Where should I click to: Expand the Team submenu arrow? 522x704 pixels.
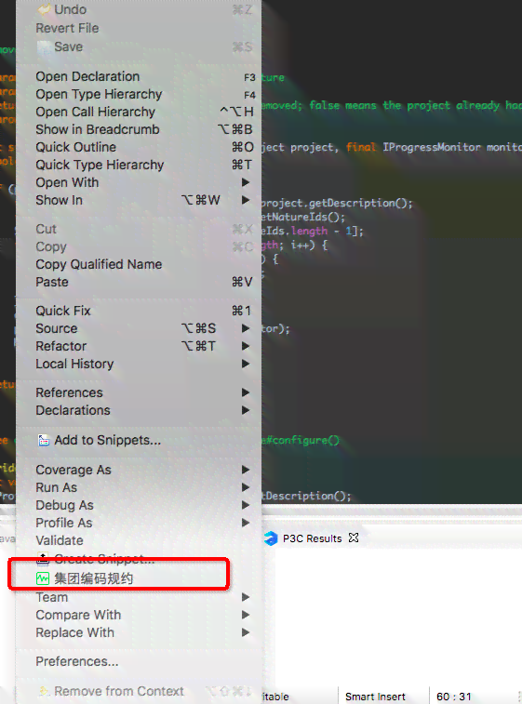246,597
